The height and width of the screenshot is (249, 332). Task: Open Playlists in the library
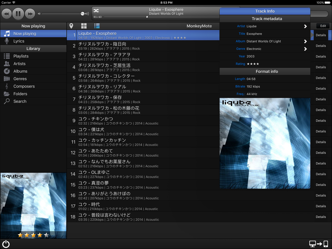click(33, 56)
